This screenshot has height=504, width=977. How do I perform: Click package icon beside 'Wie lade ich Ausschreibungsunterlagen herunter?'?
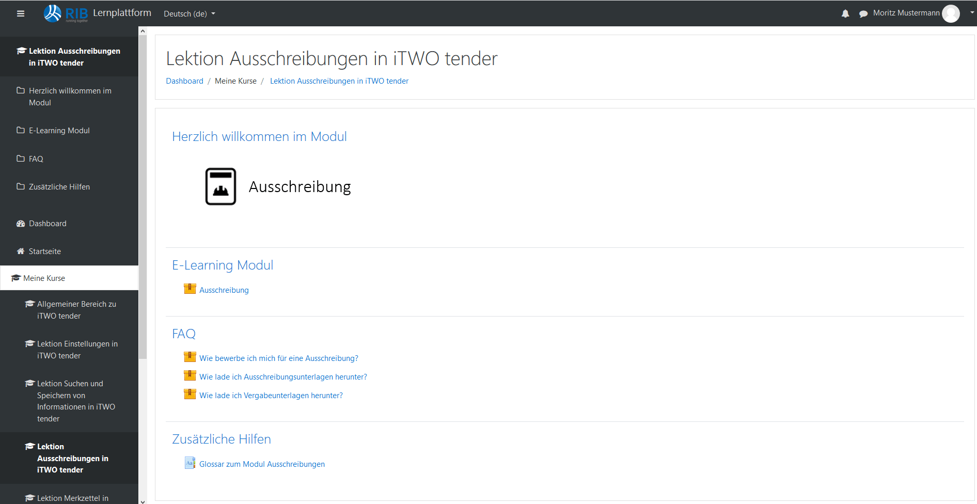tap(190, 375)
